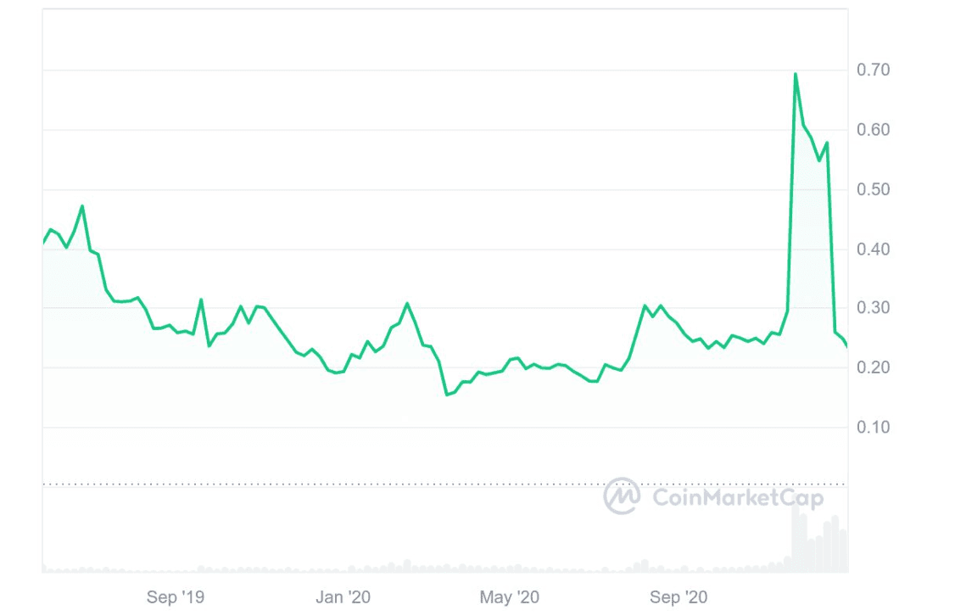Image resolution: width=955 pixels, height=616 pixels.
Task: Select the Jan '20 date label
Action: click(343, 597)
